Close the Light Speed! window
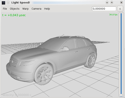 click(121, 2)
